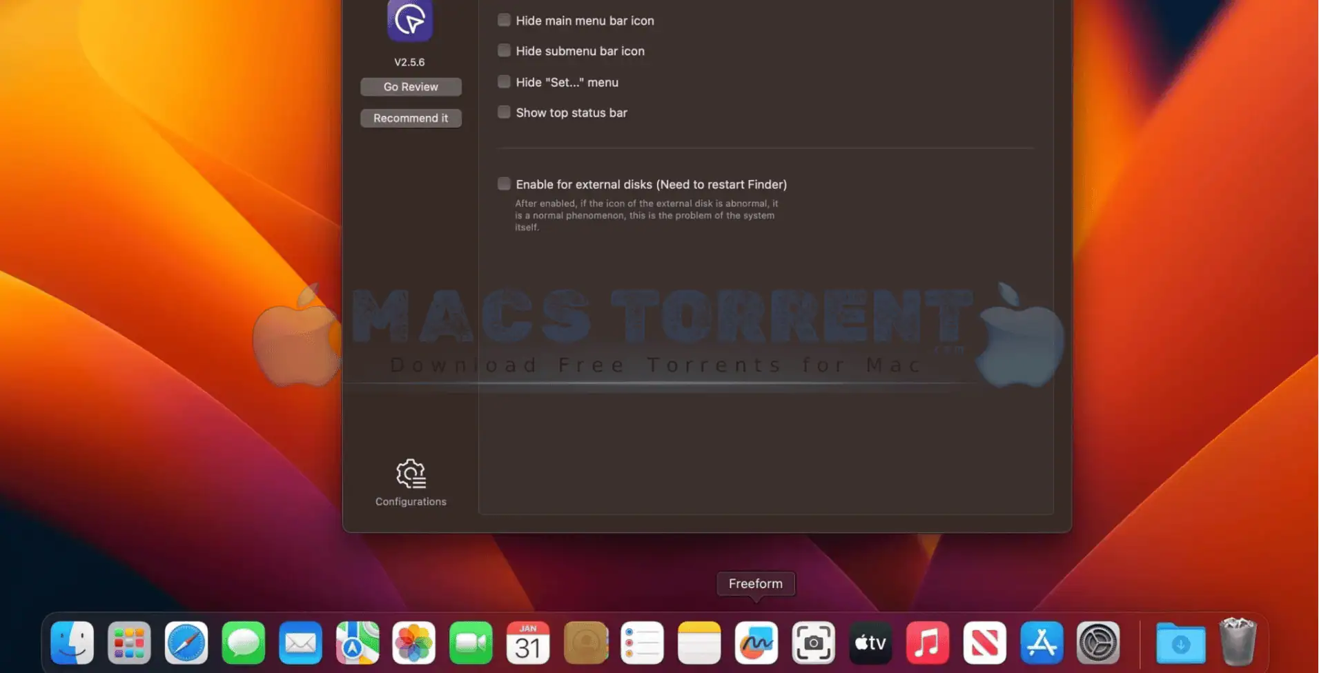Click the Recommend it button
The height and width of the screenshot is (673, 1319).
(411, 118)
